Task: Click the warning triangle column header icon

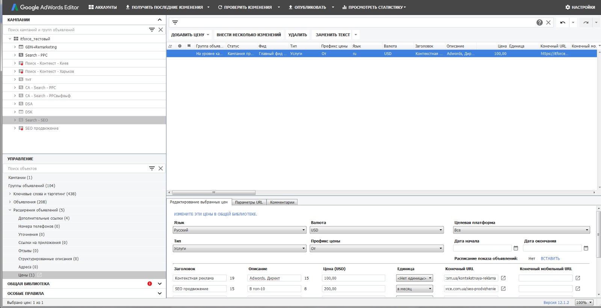Action: [x=170, y=46]
